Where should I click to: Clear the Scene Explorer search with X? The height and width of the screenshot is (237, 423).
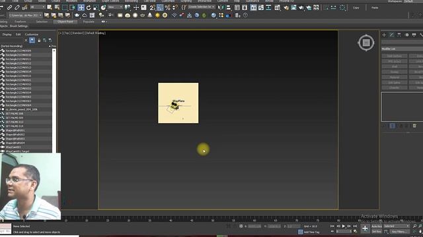[26, 40]
